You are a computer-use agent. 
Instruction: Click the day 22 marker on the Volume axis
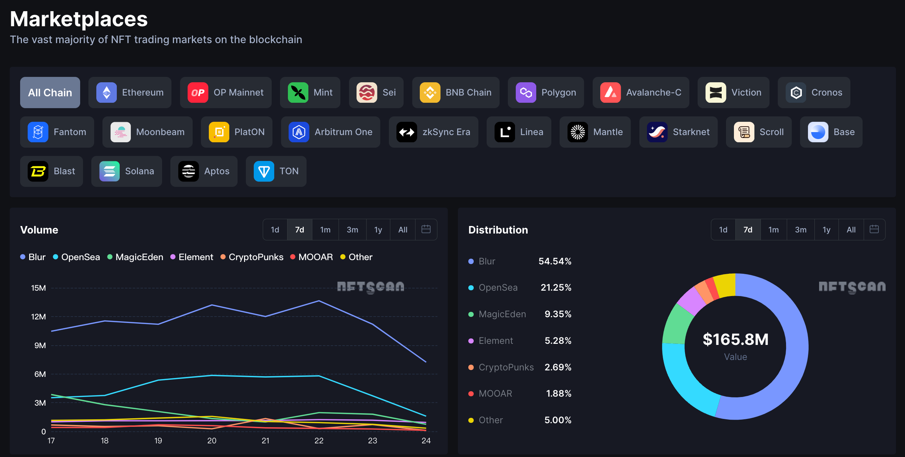pyautogui.click(x=319, y=440)
